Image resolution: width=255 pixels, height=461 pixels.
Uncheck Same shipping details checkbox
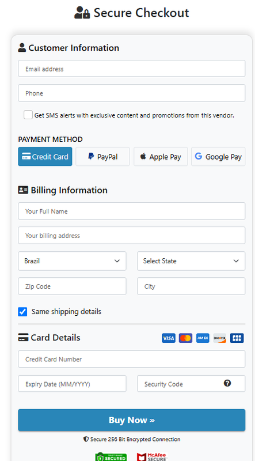pyautogui.click(x=22, y=312)
